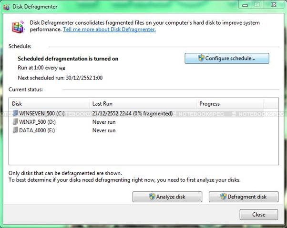Viewport: 287px width, 228px height.
Task: Click the Disk Defragmenter title bar icon
Action: coord(6,6)
